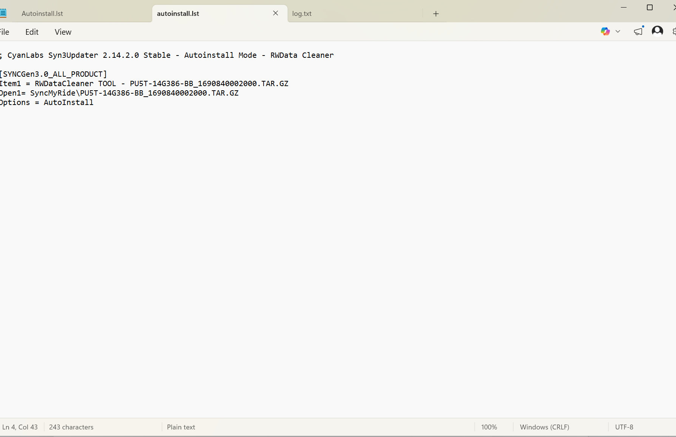Image resolution: width=676 pixels, height=437 pixels.
Task: Click the 100% zoom level indicator
Action: click(x=489, y=427)
